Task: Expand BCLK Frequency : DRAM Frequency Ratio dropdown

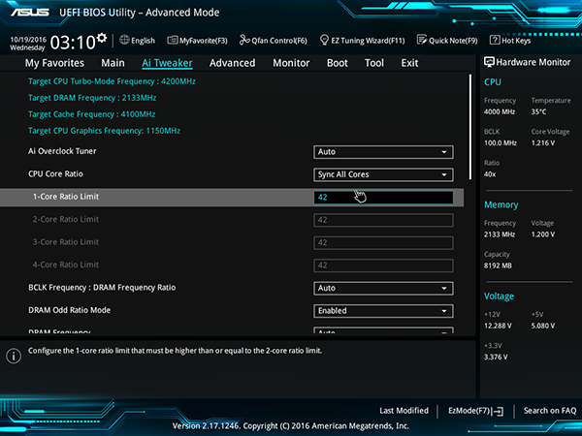Action: (383, 288)
